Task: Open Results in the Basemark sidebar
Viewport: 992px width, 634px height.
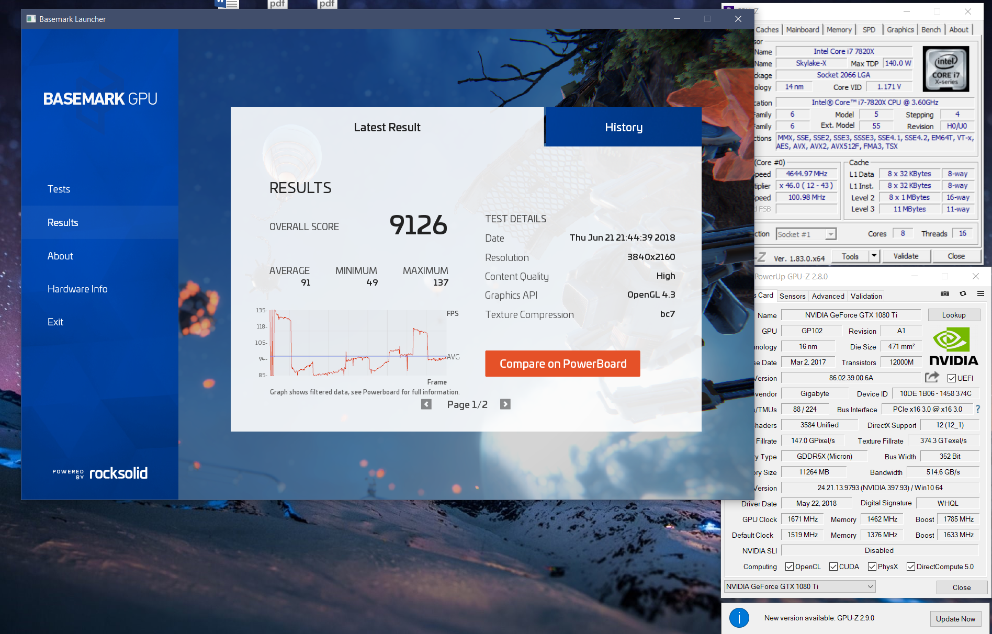Action: pyautogui.click(x=100, y=222)
